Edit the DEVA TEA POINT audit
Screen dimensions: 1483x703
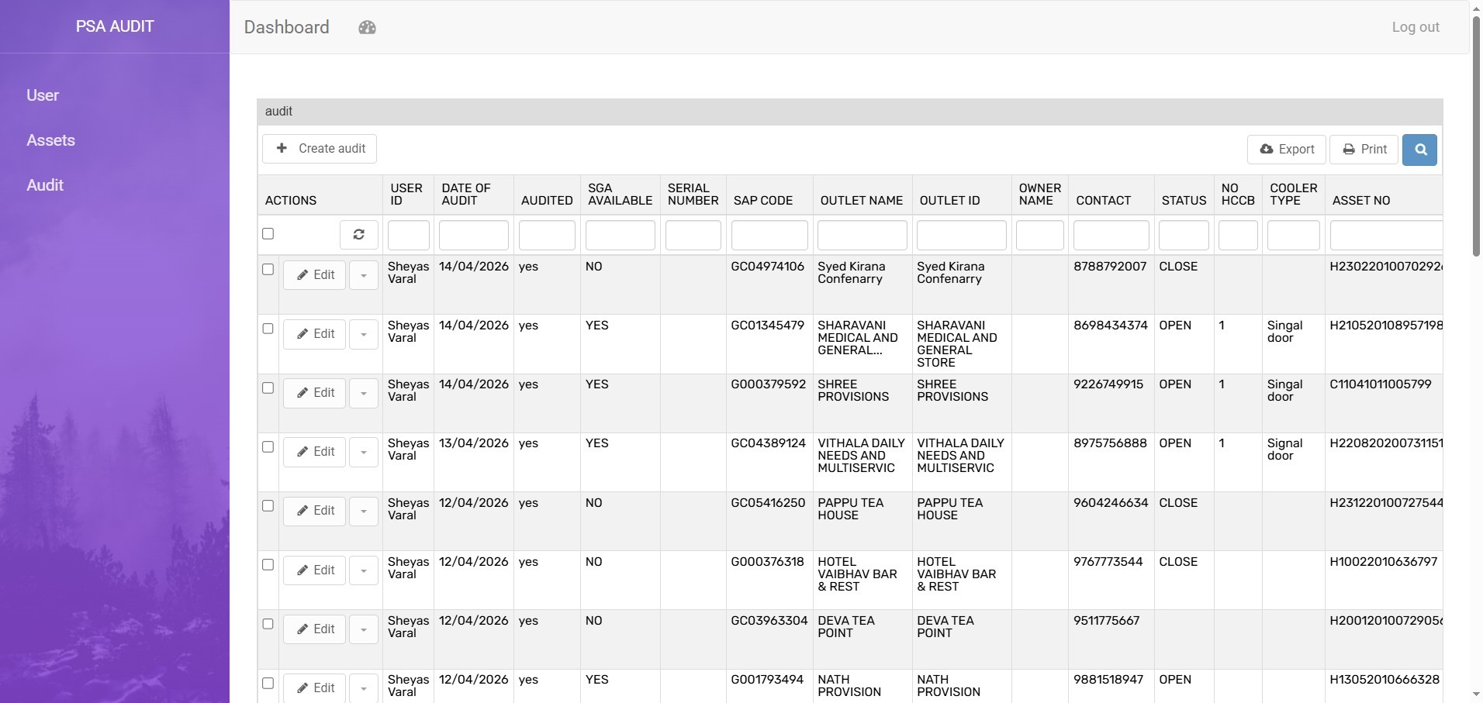tap(314, 629)
